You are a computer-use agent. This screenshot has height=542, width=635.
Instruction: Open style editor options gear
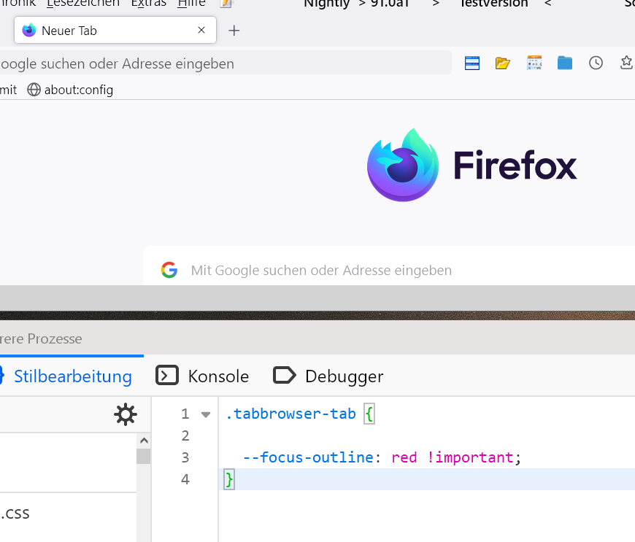(x=126, y=414)
